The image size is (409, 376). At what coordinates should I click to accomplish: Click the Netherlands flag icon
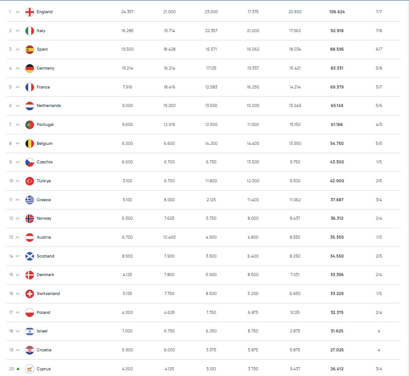(x=29, y=106)
